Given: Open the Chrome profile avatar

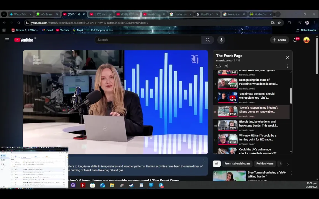Looking at the screenshot, I should [x=307, y=23].
